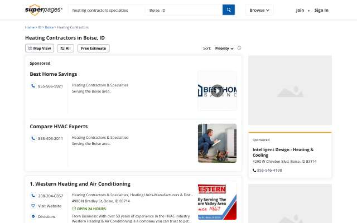Call 855-566-5921 number

tap(51, 86)
